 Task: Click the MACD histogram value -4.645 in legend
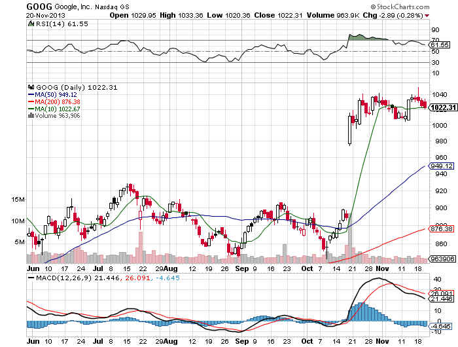(167, 278)
